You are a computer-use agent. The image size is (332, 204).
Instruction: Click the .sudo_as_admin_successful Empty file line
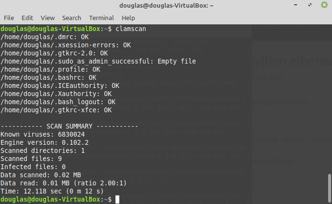click(x=98, y=61)
